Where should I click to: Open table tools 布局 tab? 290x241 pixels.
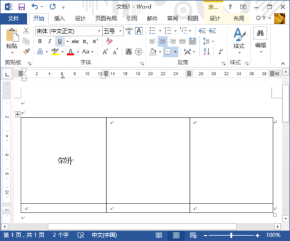pos(238,19)
